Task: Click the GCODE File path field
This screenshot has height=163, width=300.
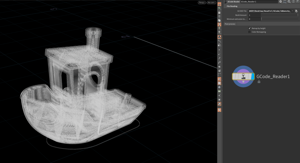Action: coord(270,11)
